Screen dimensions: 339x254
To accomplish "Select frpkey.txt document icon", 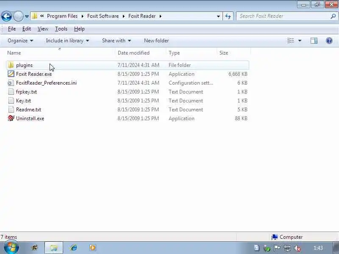I will coord(11,92).
